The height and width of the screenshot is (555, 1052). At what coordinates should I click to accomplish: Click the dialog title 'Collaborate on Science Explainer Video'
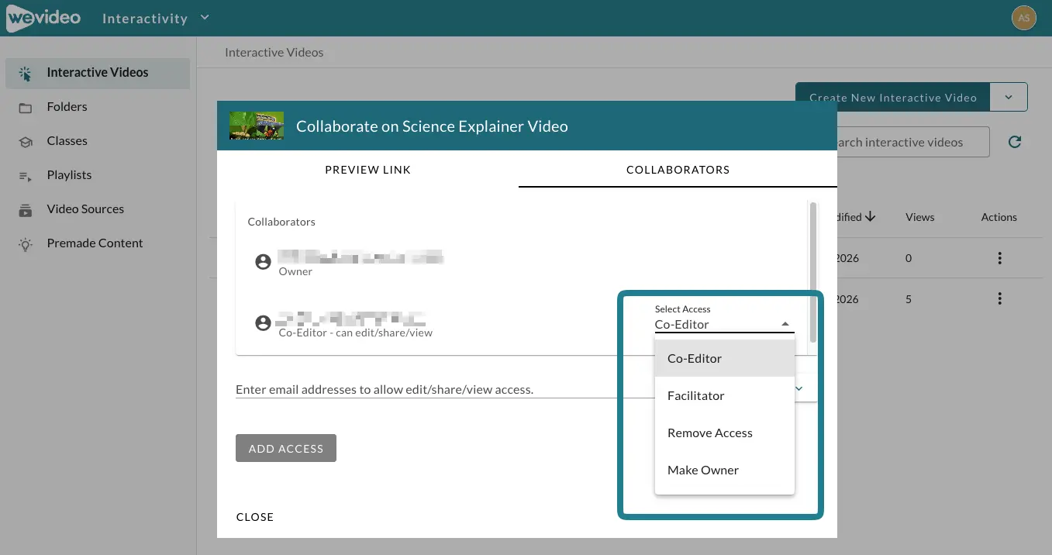click(432, 126)
